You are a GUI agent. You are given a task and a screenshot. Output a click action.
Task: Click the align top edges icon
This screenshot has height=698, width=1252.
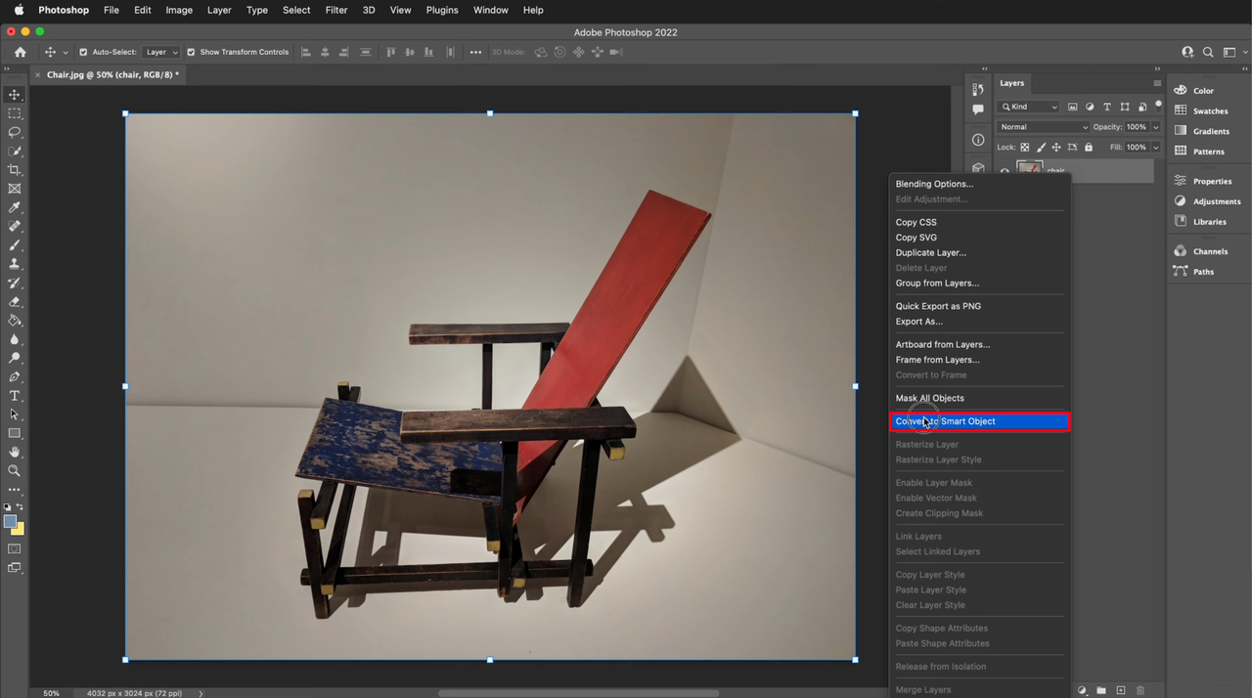pos(391,52)
